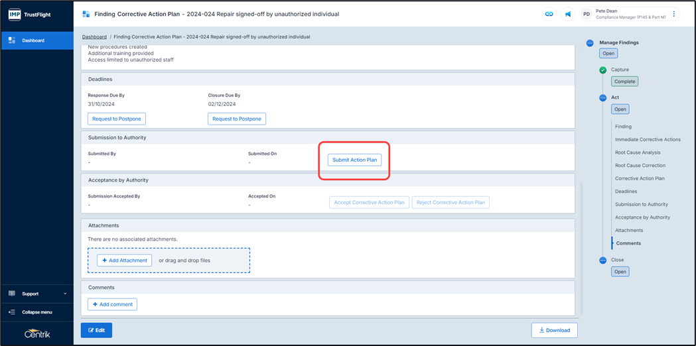
Task: Click the Centrik logo in the sidebar
Action: pos(37,333)
